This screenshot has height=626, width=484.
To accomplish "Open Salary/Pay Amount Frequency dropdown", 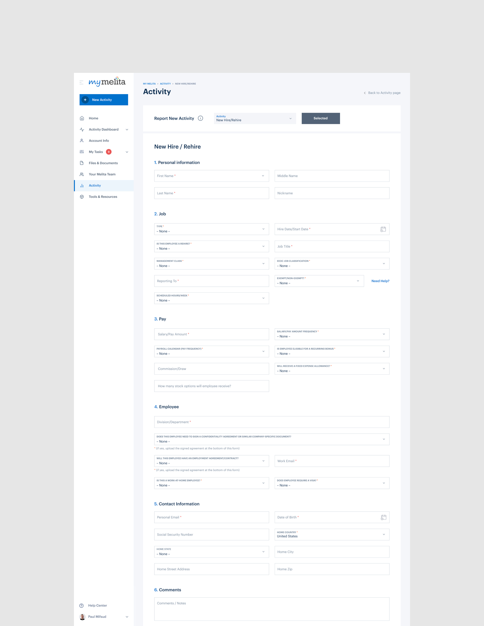I will 332,334.
